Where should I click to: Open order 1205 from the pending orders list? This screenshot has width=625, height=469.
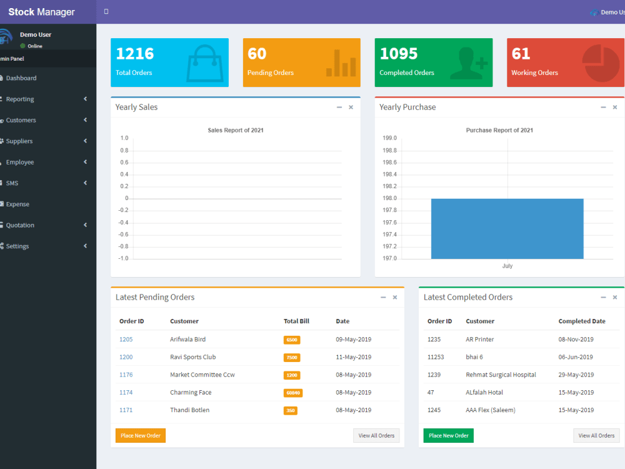(x=126, y=339)
